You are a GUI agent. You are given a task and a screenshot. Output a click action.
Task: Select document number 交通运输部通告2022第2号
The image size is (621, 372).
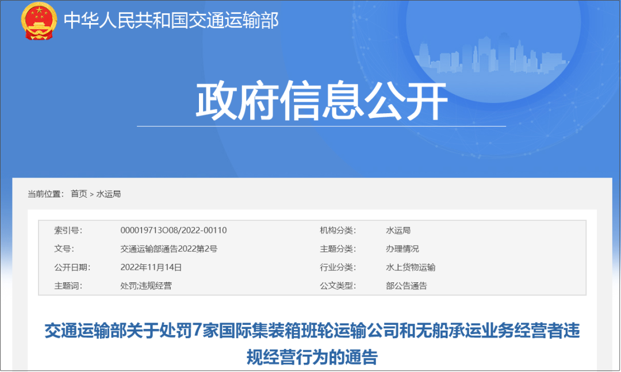pos(168,249)
